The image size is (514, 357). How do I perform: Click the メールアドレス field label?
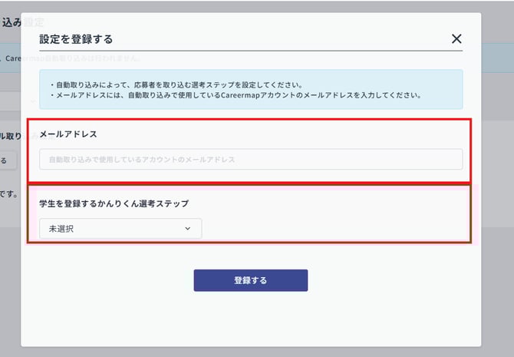point(68,134)
